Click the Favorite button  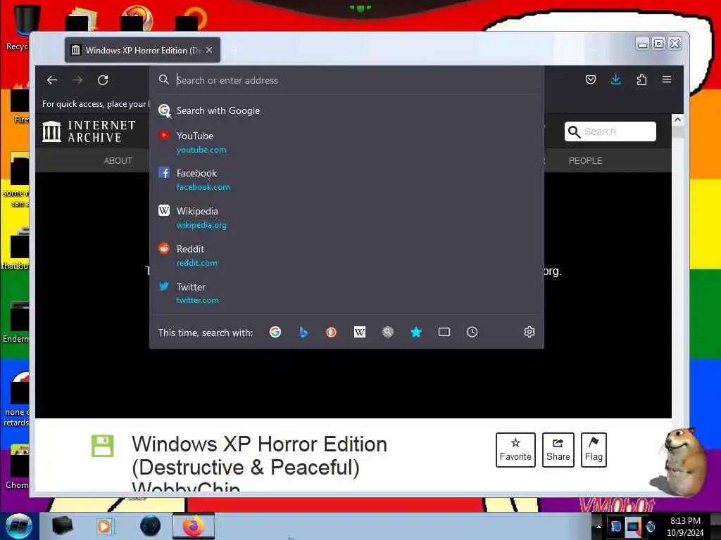point(515,450)
